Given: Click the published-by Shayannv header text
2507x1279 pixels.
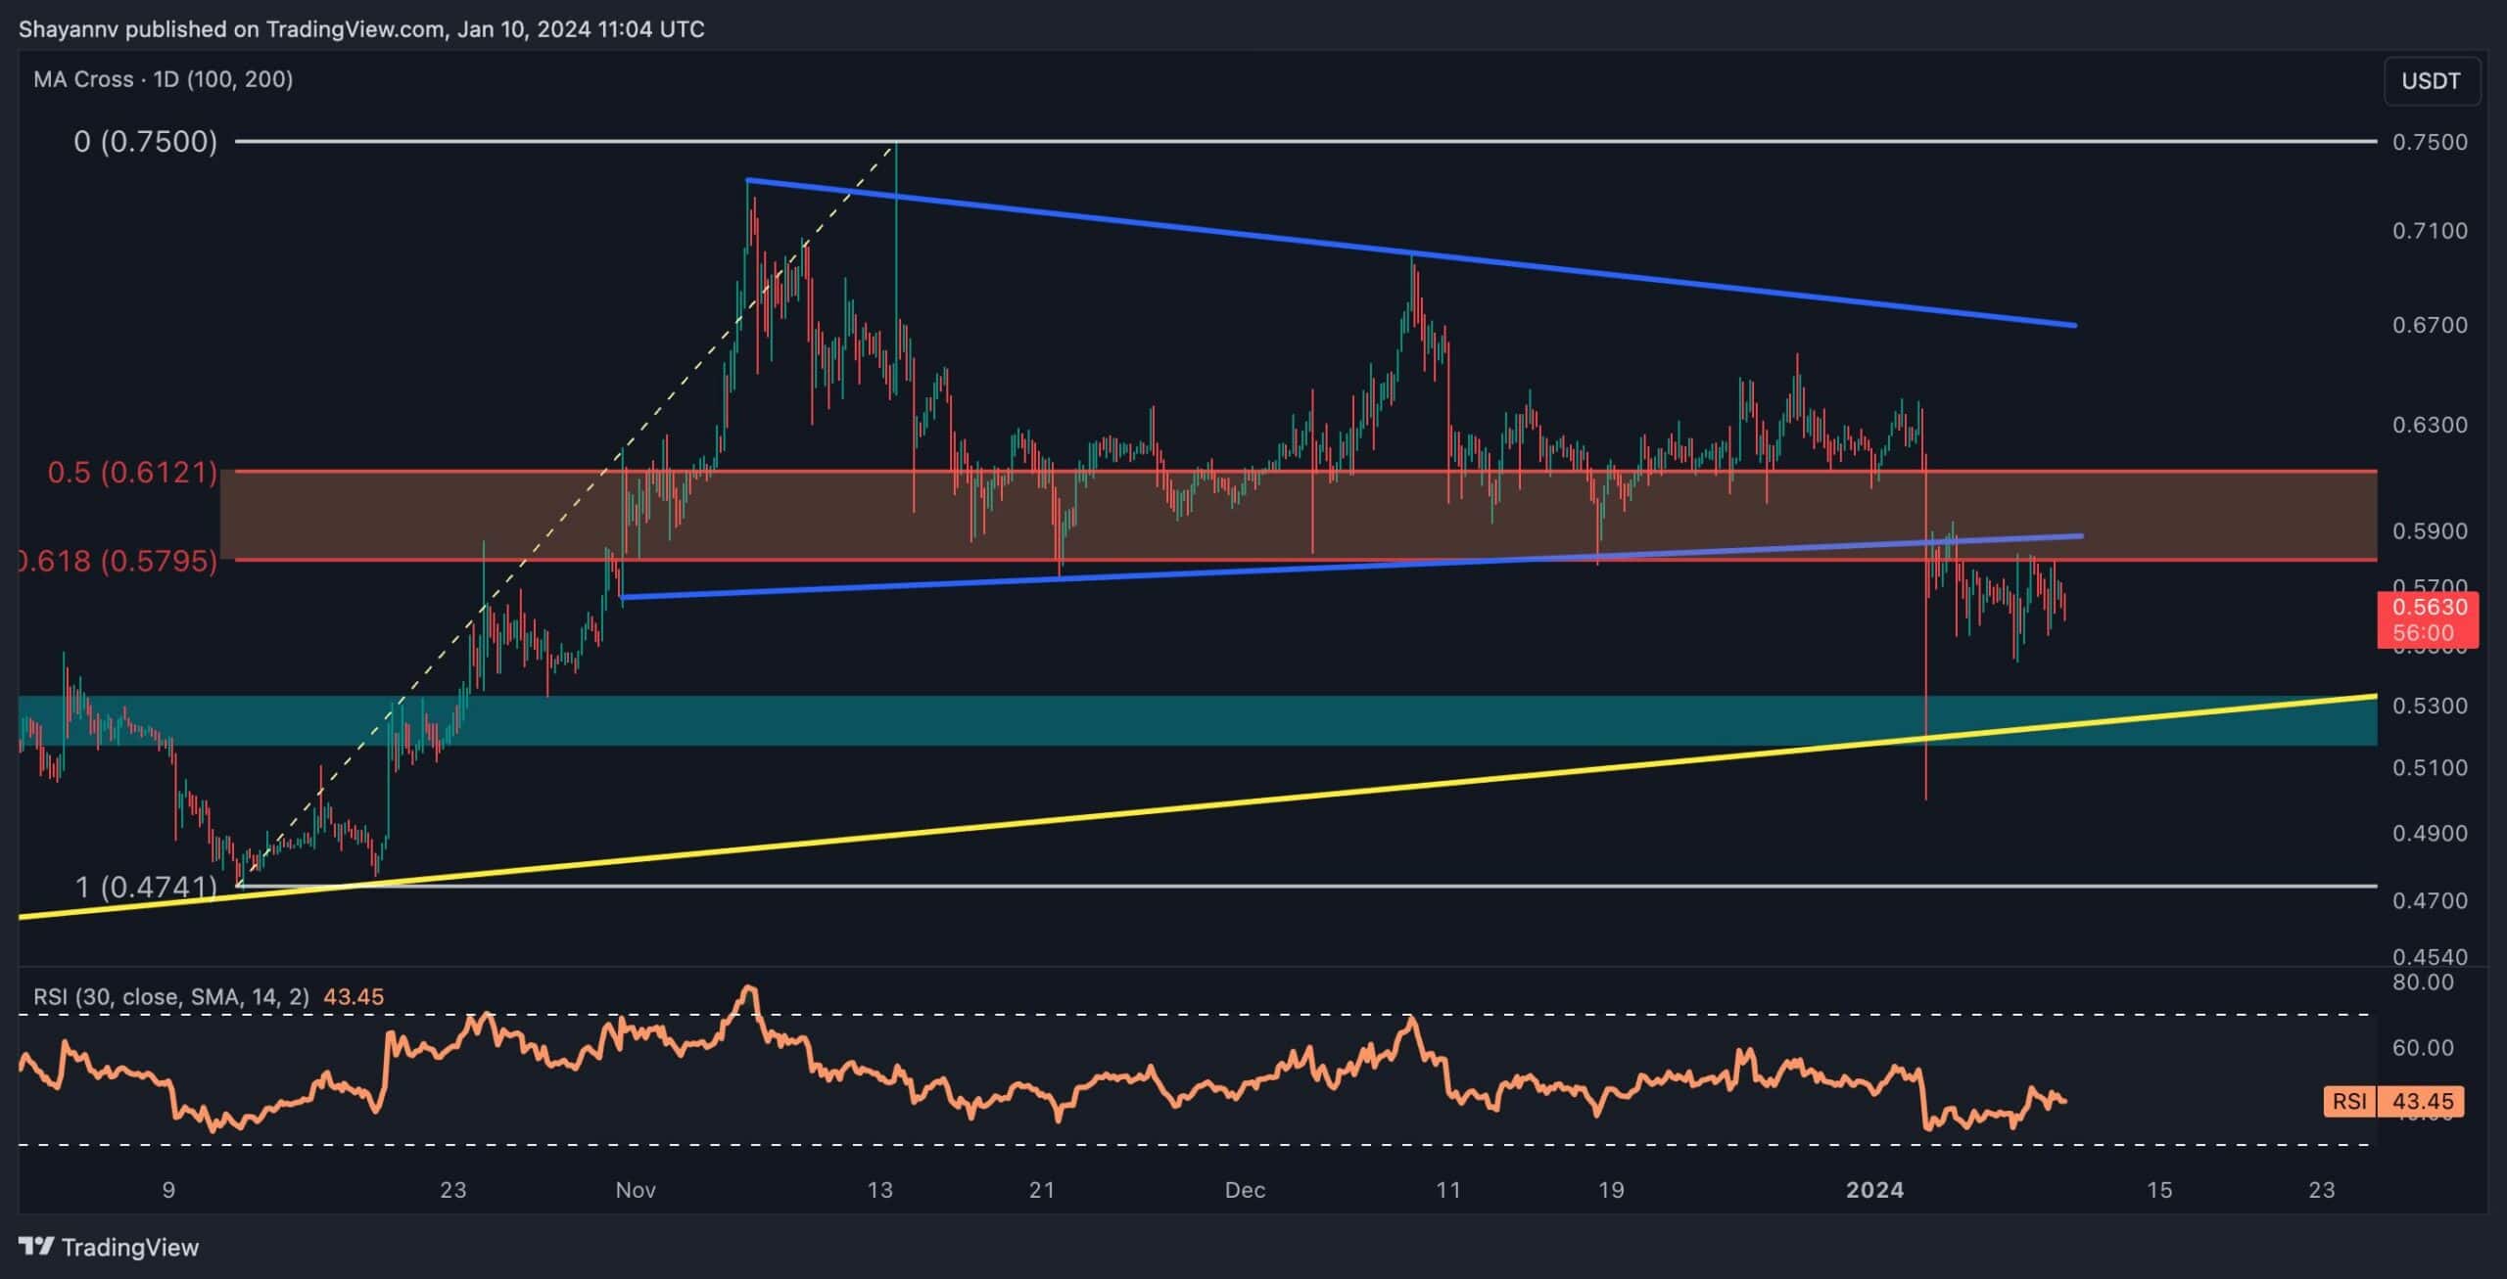Looking at the screenshot, I should coord(361,28).
